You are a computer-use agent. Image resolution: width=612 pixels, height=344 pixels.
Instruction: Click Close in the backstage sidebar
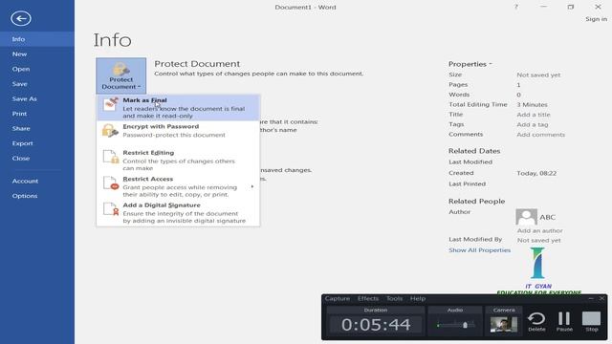pyautogui.click(x=37, y=158)
